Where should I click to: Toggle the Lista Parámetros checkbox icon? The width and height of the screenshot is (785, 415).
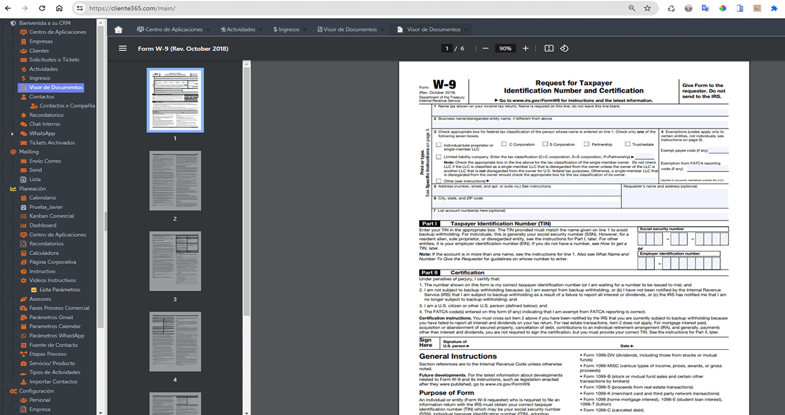(x=34, y=290)
